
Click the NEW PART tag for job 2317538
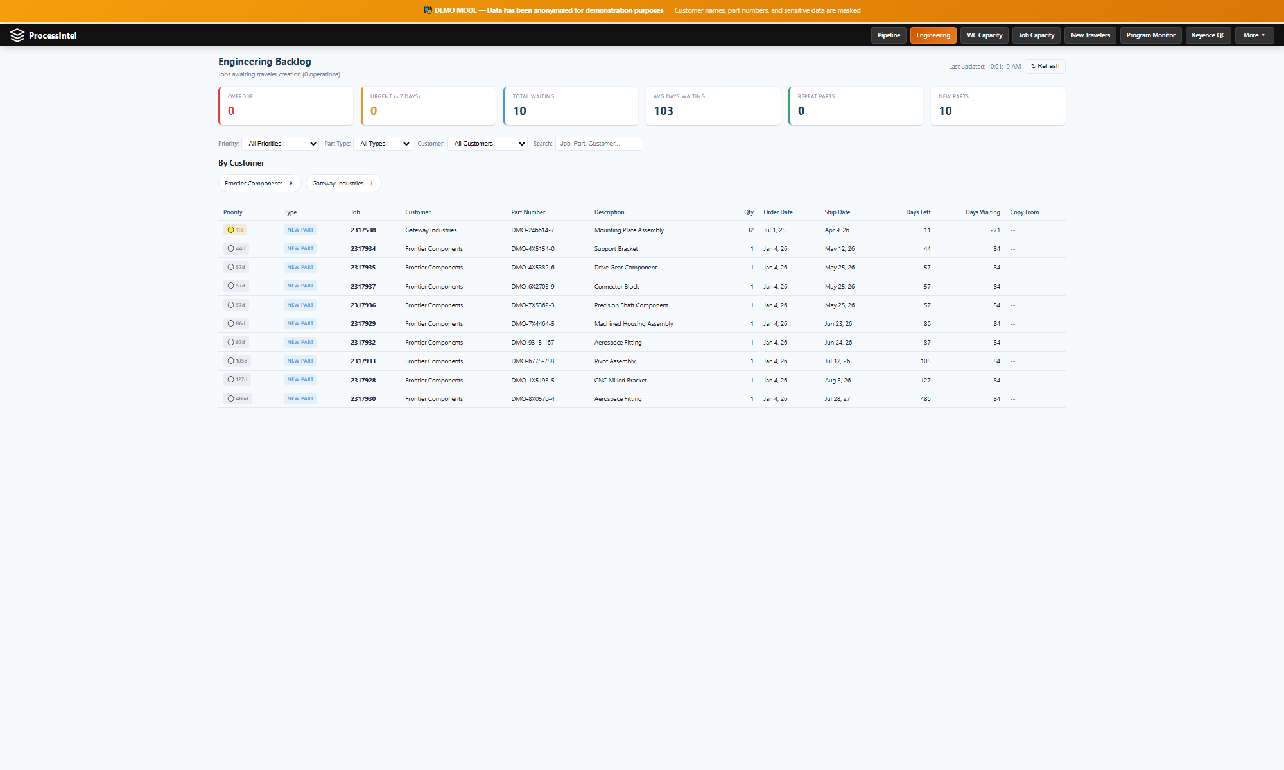point(300,230)
